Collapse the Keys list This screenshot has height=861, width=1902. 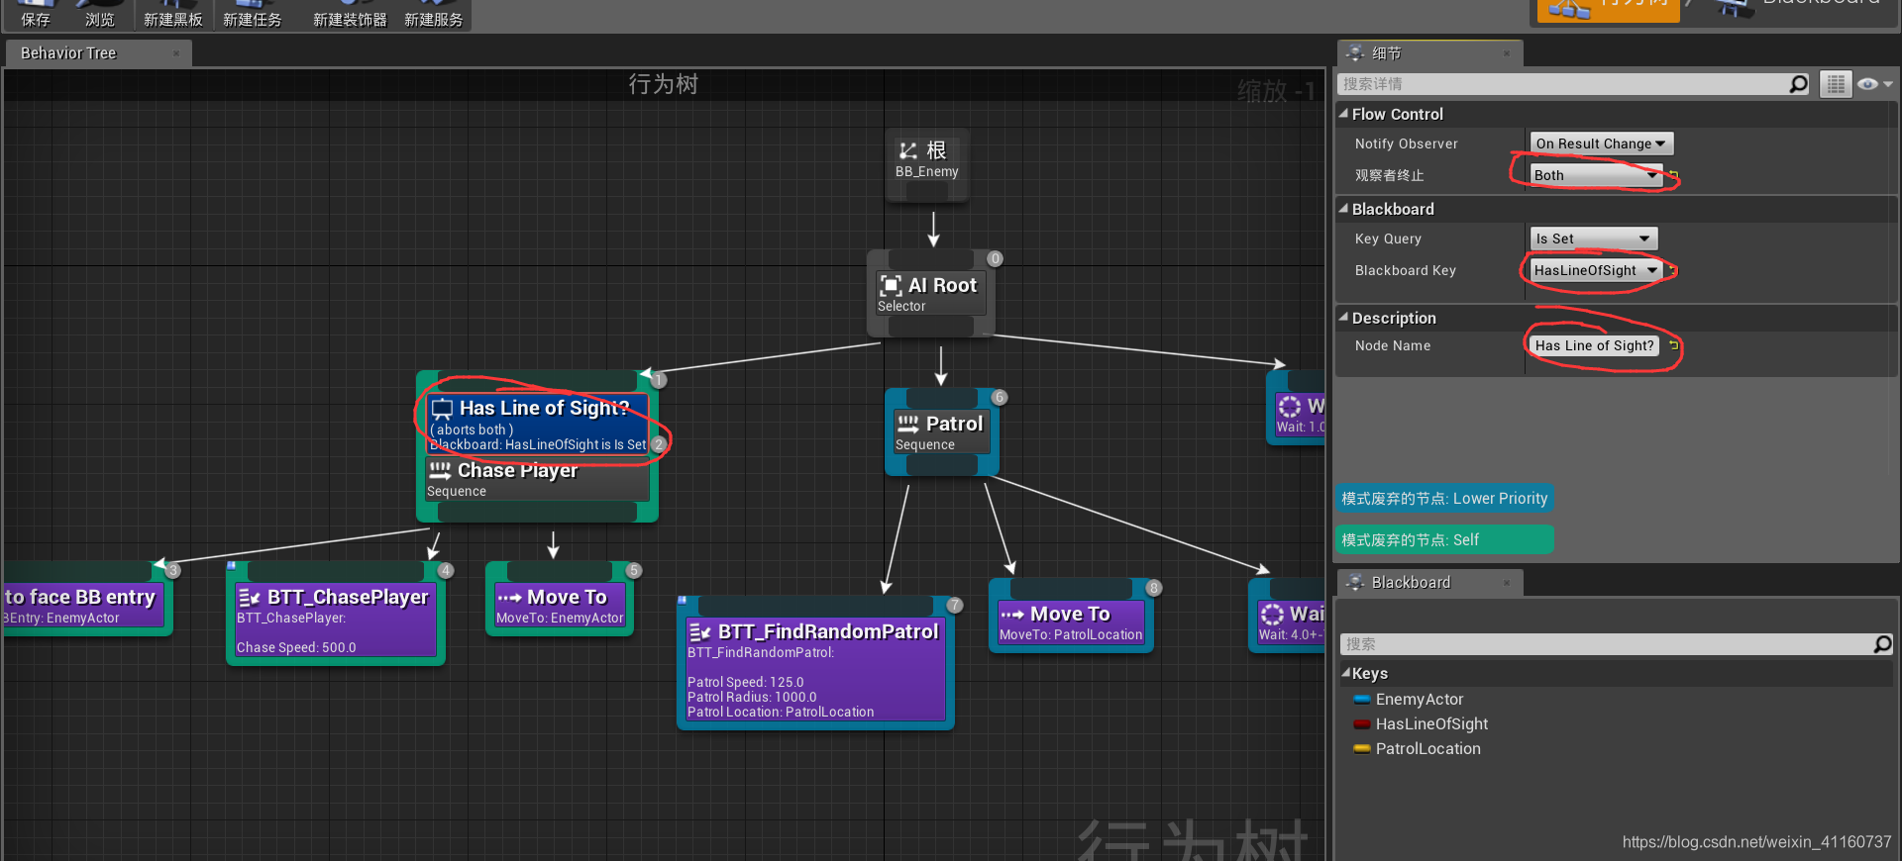coord(1346,673)
